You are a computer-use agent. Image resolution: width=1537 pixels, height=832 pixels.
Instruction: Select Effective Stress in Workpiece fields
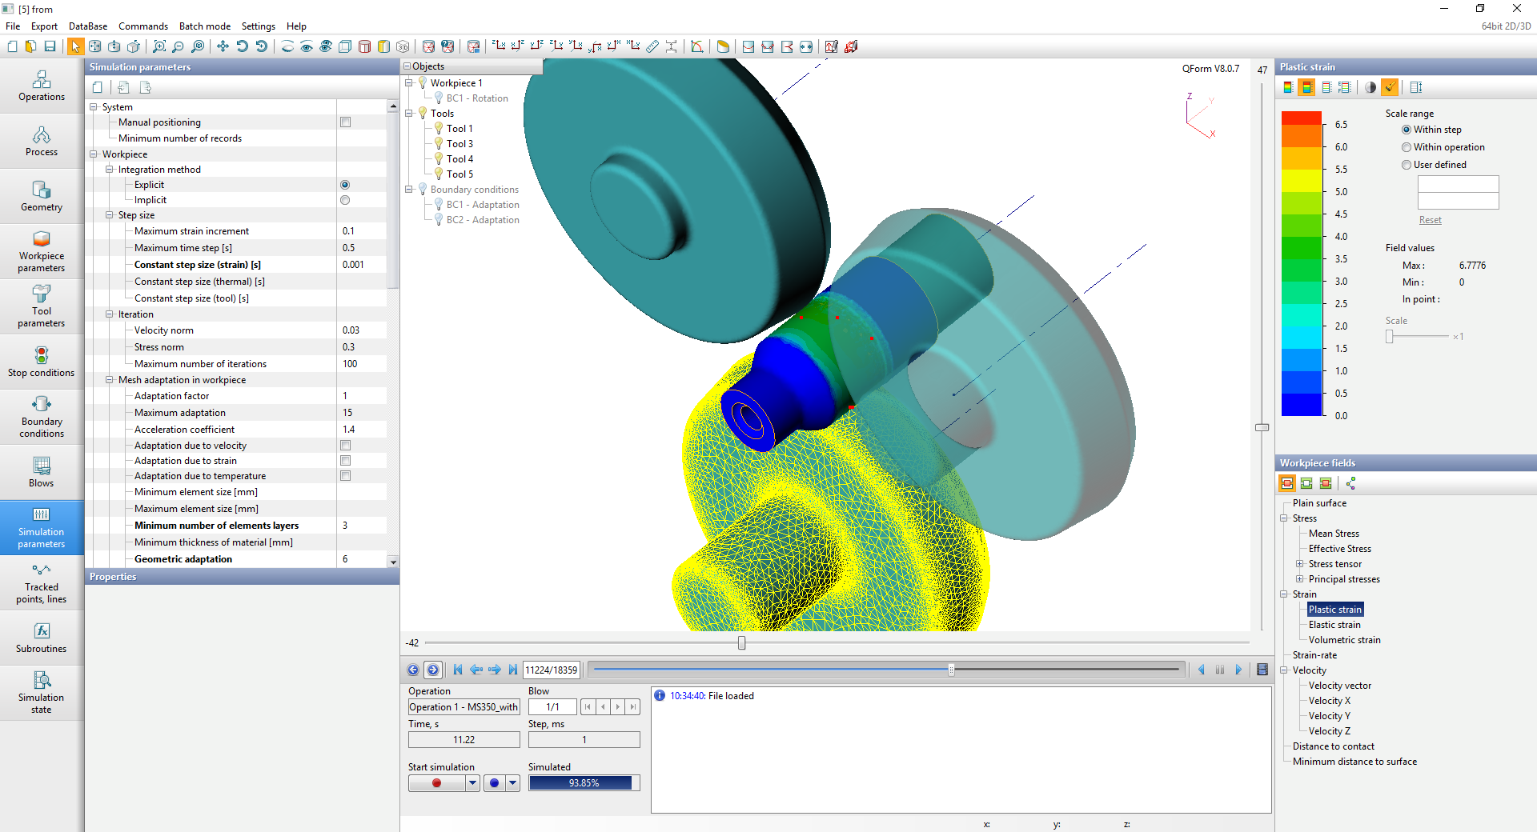(1339, 549)
